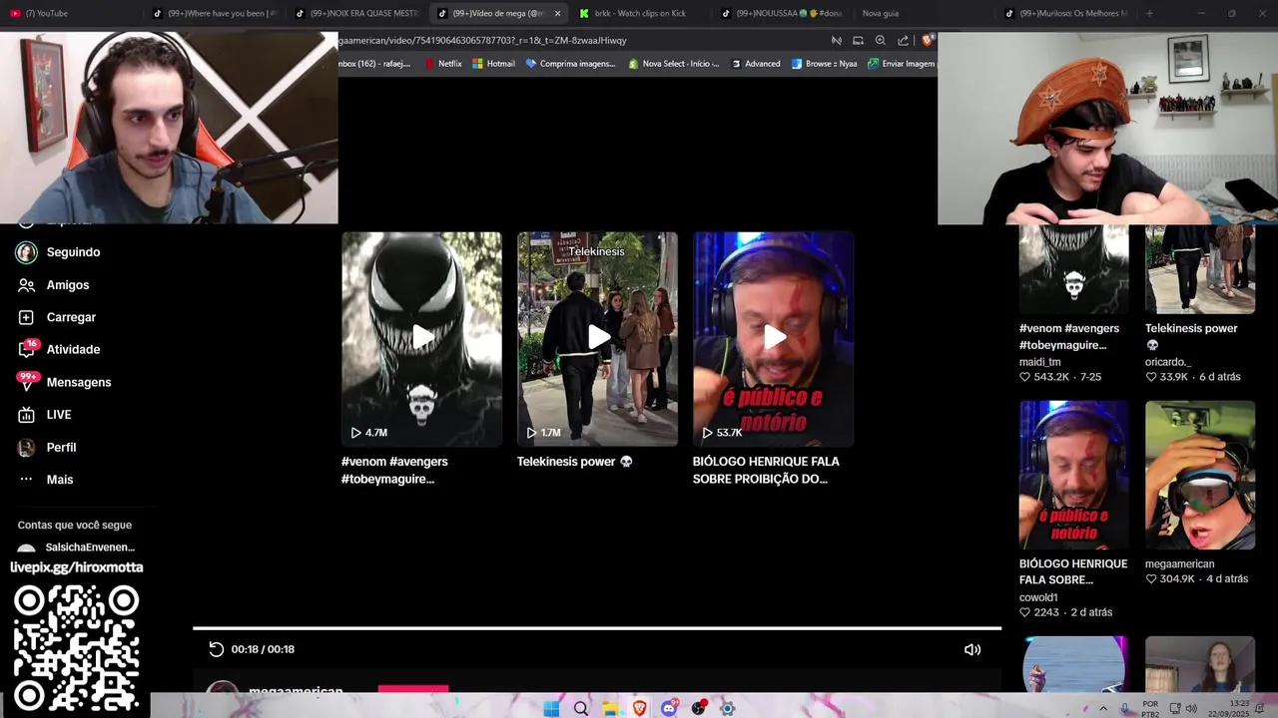The width and height of the screenshot is (1278, 718).
Task: Open the 'Nova Select - Início' bookmark
Action: tap(673, 64)
